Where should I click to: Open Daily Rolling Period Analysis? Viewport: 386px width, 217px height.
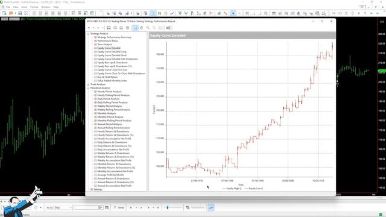click(x=113, y=102)
